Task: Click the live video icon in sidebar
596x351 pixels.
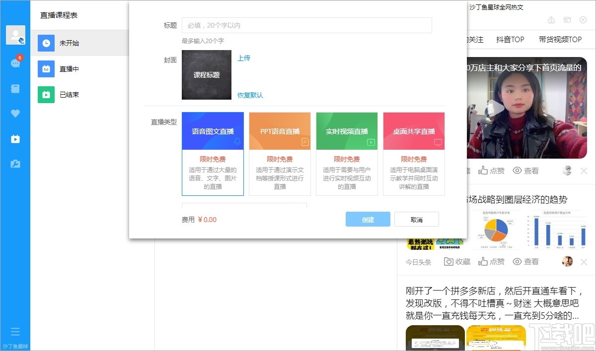Action: 15,139
